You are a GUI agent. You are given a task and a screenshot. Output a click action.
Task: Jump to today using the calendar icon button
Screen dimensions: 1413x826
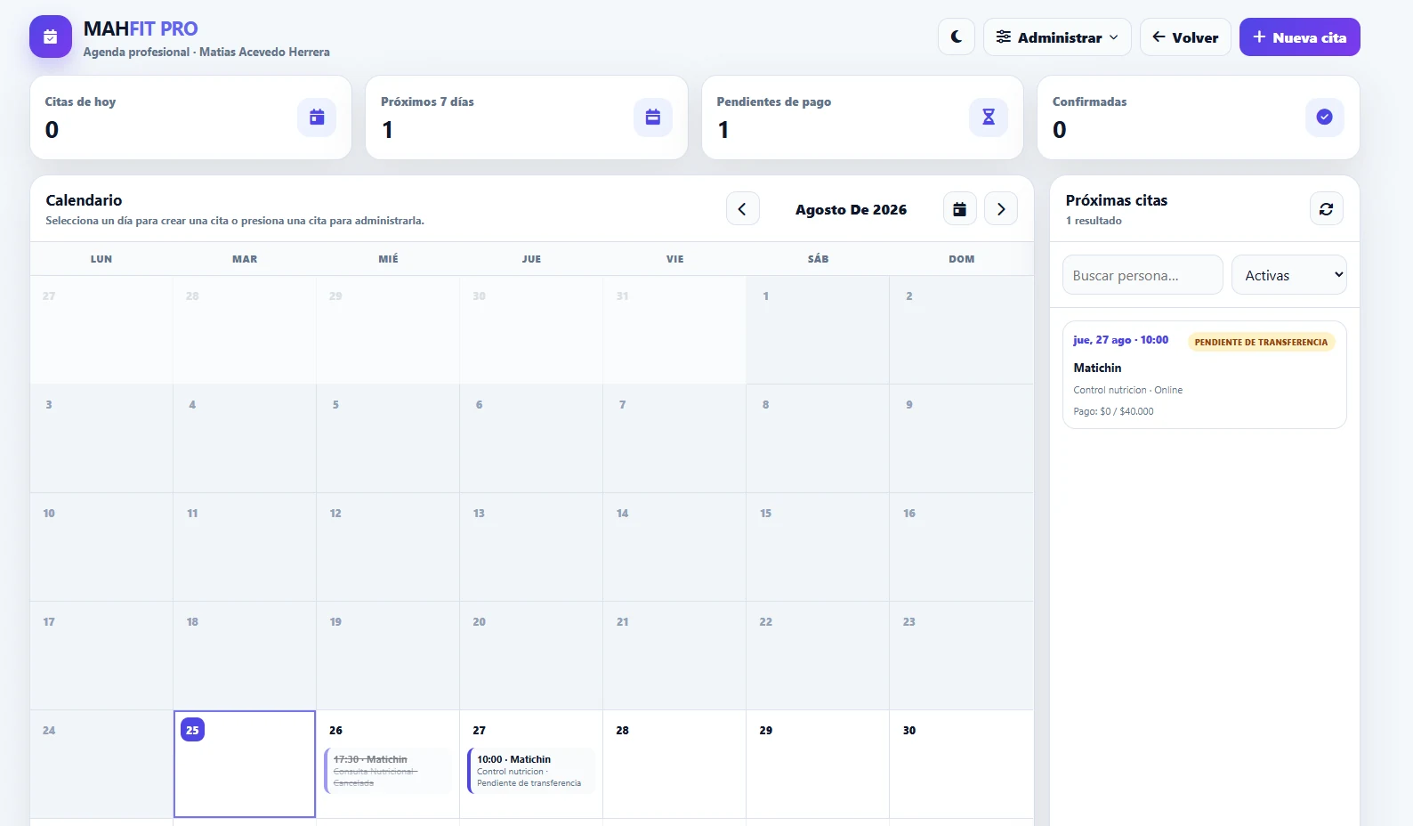point(960,209)
